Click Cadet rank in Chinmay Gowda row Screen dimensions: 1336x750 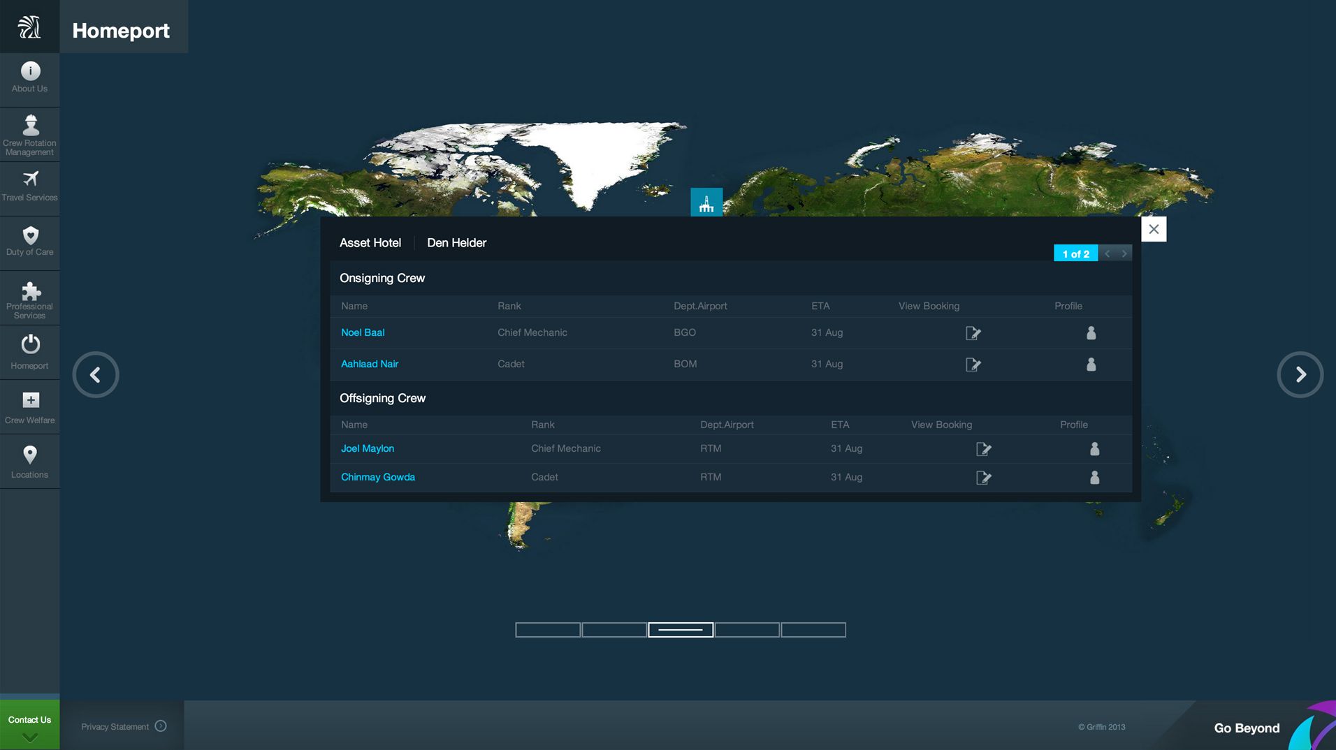click(x=544, y=477)
